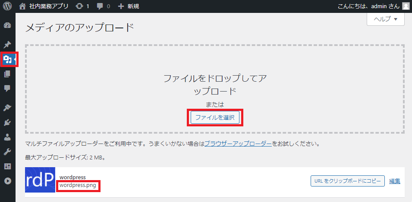Screen dimensions: 412x202
Task: Open Settings via the sliders icon
Action: click(x=7, y=166)
